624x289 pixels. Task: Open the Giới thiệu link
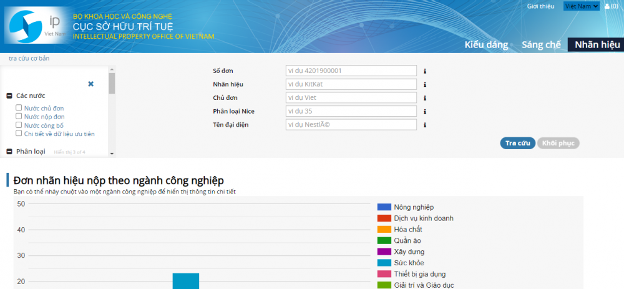(x=540, y=6)
